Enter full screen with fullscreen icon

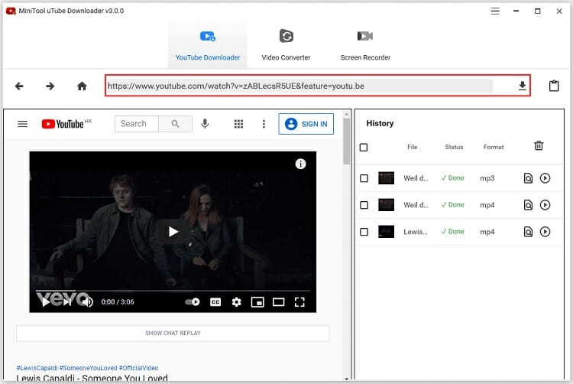299,302
